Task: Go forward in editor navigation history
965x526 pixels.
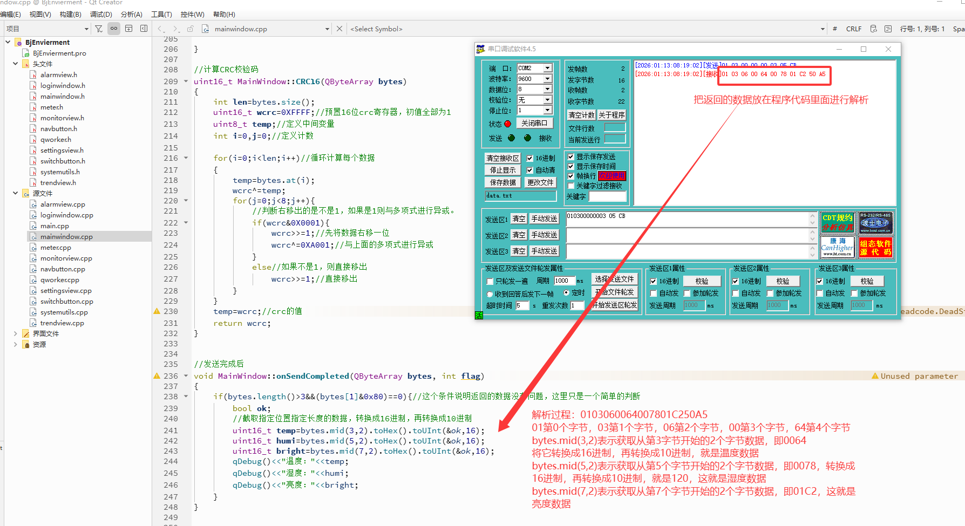Action: click(x=176, y=29)
